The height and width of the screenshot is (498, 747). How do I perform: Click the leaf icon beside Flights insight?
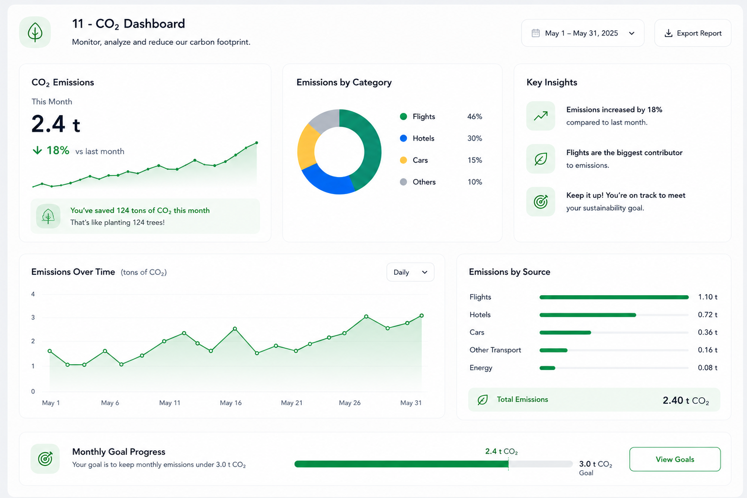pos(541,159)
